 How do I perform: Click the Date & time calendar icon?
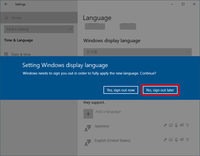click(x=6, y=54)
